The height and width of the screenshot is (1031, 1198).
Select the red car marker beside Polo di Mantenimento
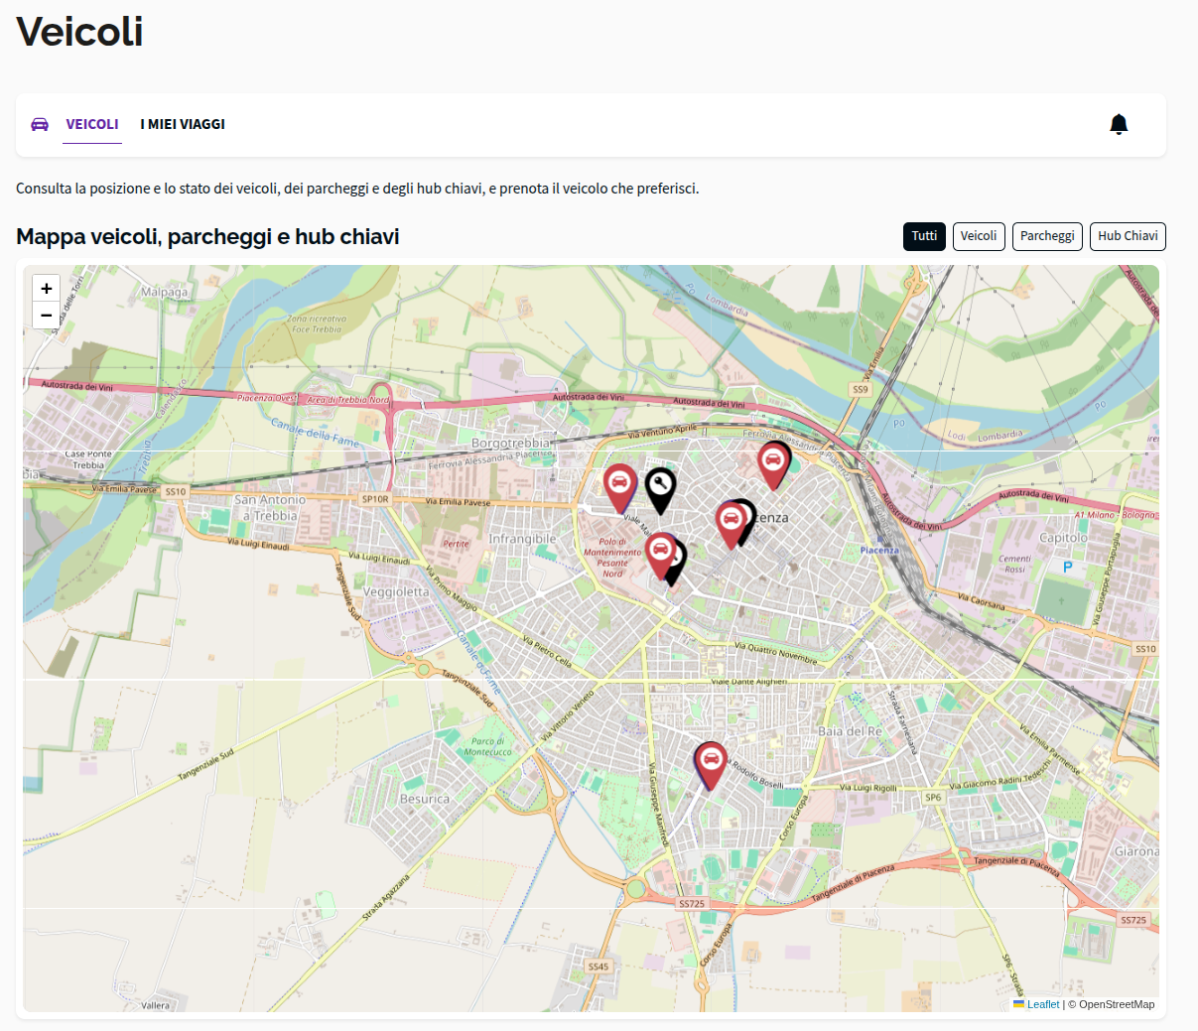(660, 555)
